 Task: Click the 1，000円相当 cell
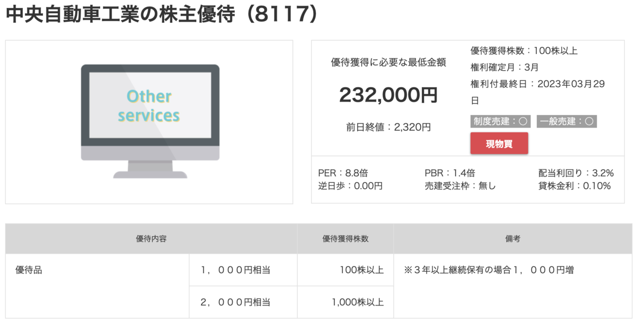pos(243,270)
